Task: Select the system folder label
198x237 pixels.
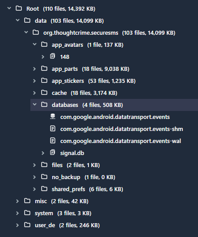Action: click(x=44, y=213)
